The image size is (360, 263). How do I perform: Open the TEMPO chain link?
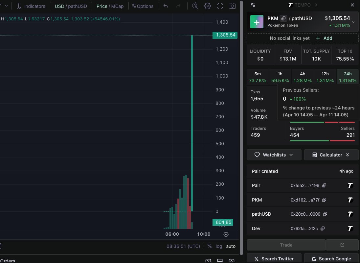coord(303,5)
